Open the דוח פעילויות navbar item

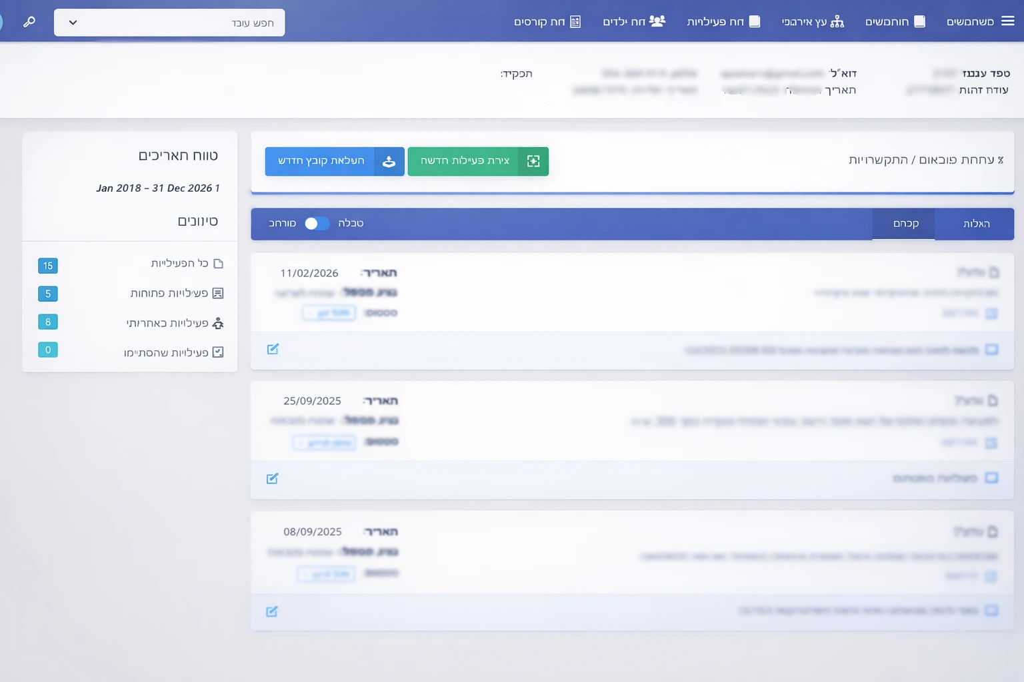(724, 21)
